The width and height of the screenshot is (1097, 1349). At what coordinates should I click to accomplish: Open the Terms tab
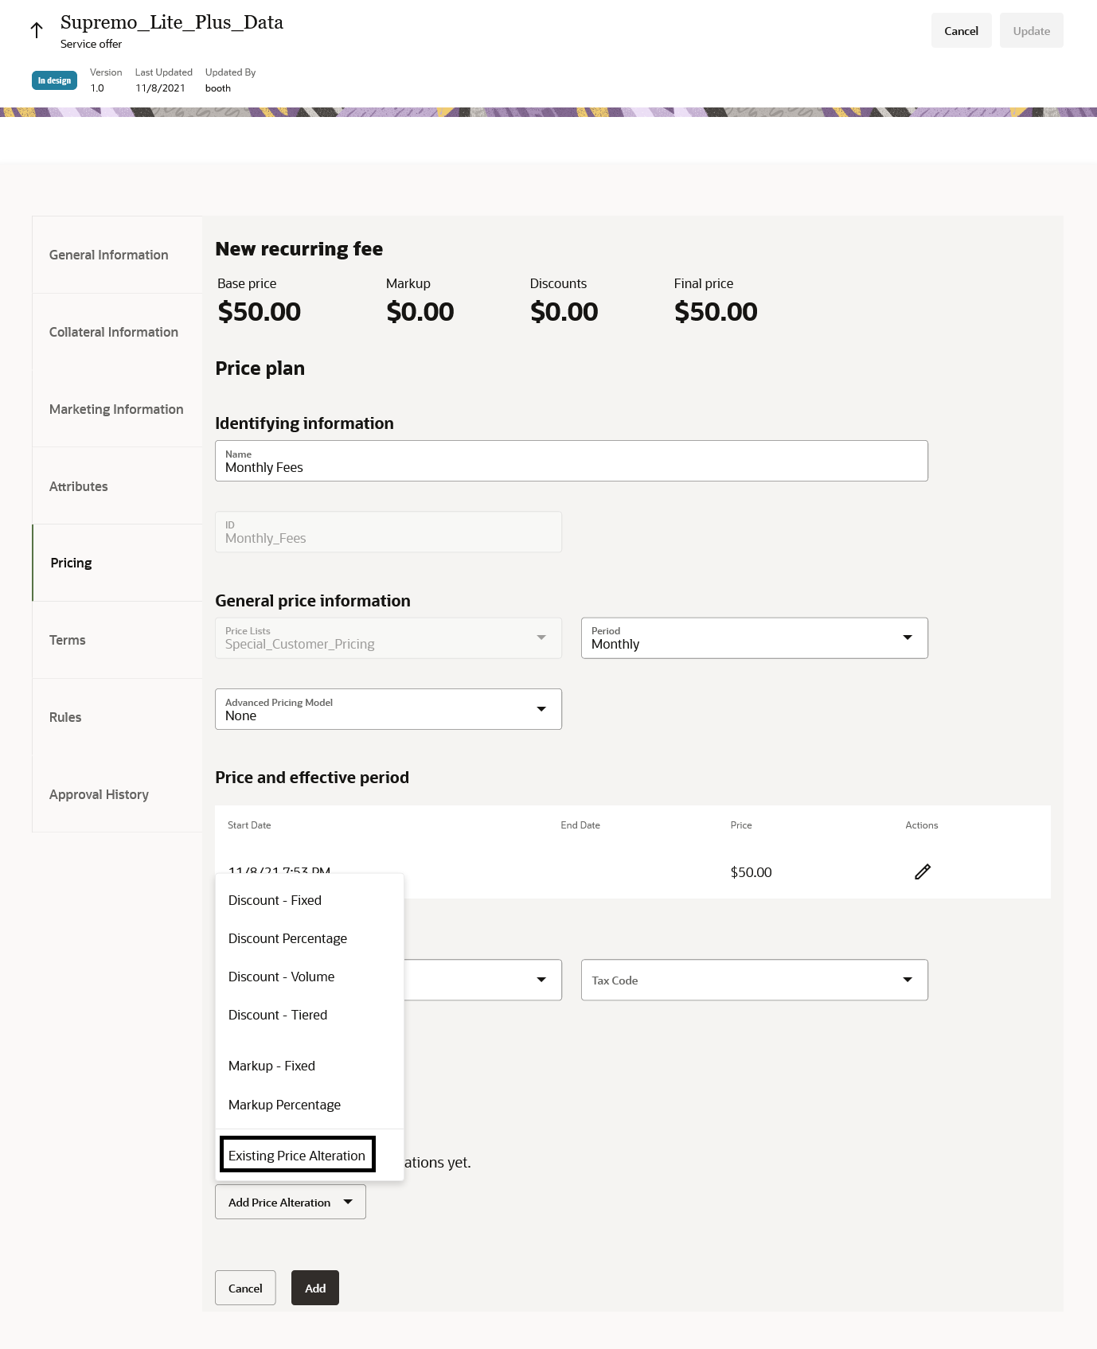(x=68, y=640)
